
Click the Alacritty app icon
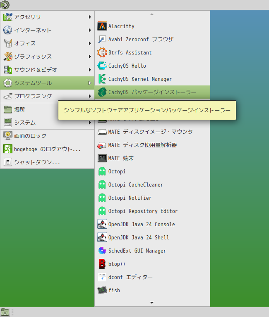102,26
